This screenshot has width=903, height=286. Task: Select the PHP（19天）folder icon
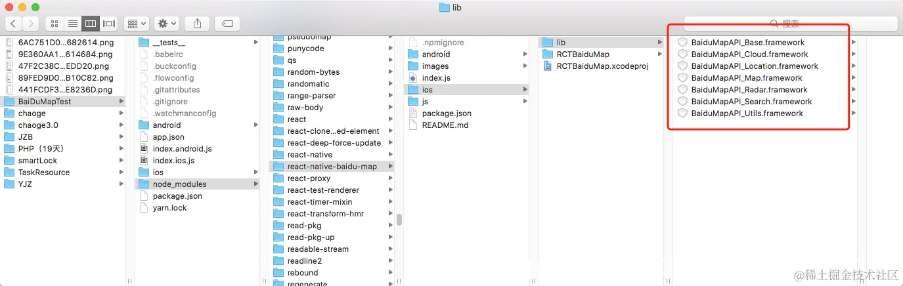click(9, 149)
